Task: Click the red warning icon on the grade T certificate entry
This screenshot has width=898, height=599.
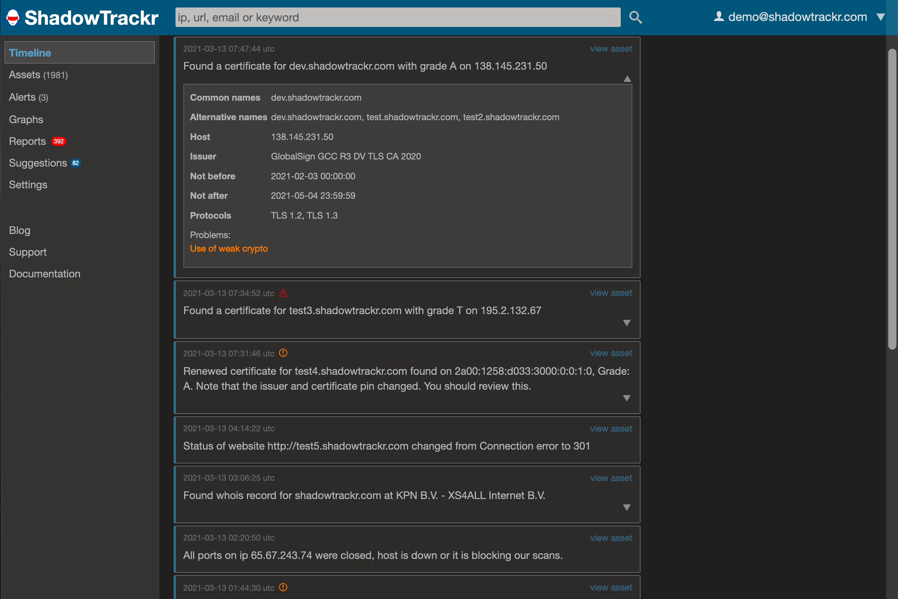Action: point(283,293)
